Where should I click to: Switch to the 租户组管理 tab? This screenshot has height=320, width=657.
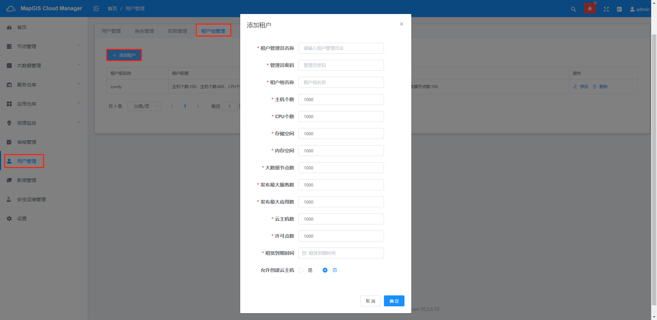pyautogui.click(x=213, y=31)
